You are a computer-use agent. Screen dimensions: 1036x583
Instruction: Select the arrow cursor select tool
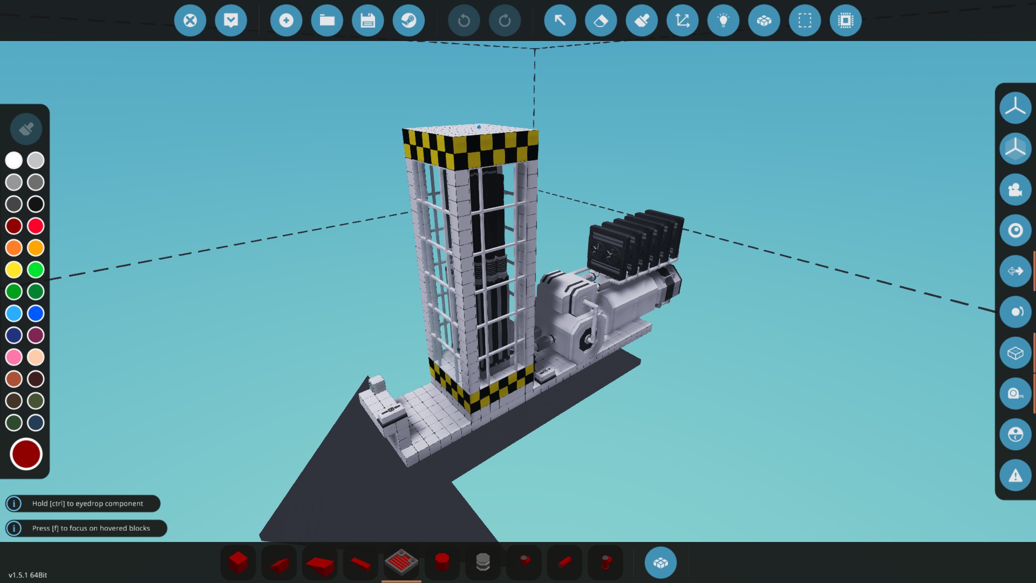click(560, 21)
